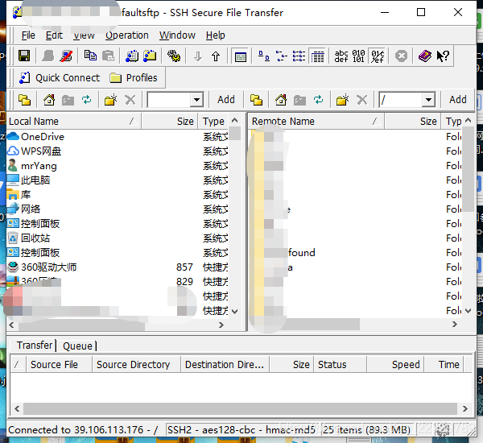The height and width of the screenshot is (443, 483).
Task: Expand the remote path dropdown showing /
Action: 428,100
